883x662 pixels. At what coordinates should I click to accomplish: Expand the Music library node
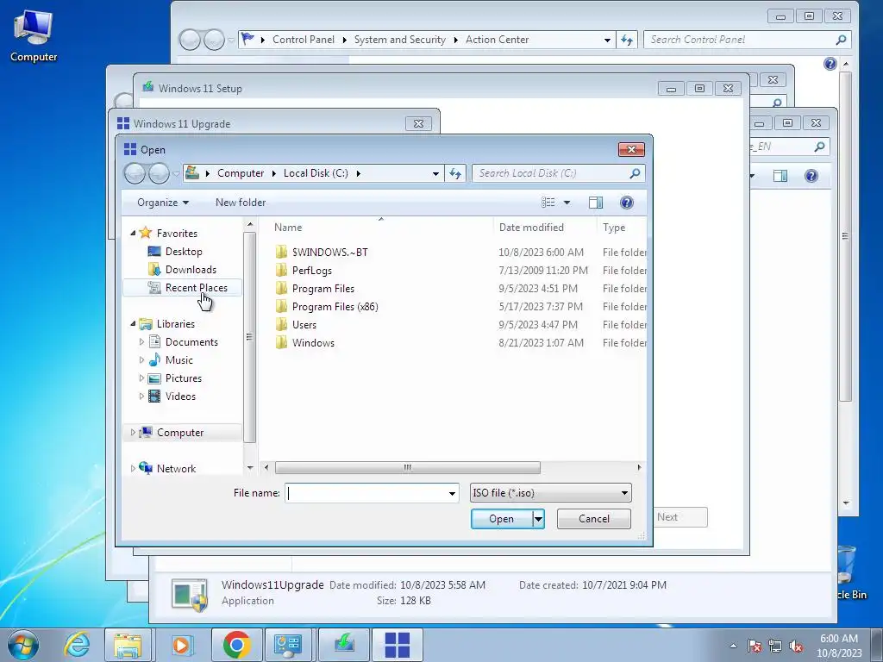(x=141, y=359)
